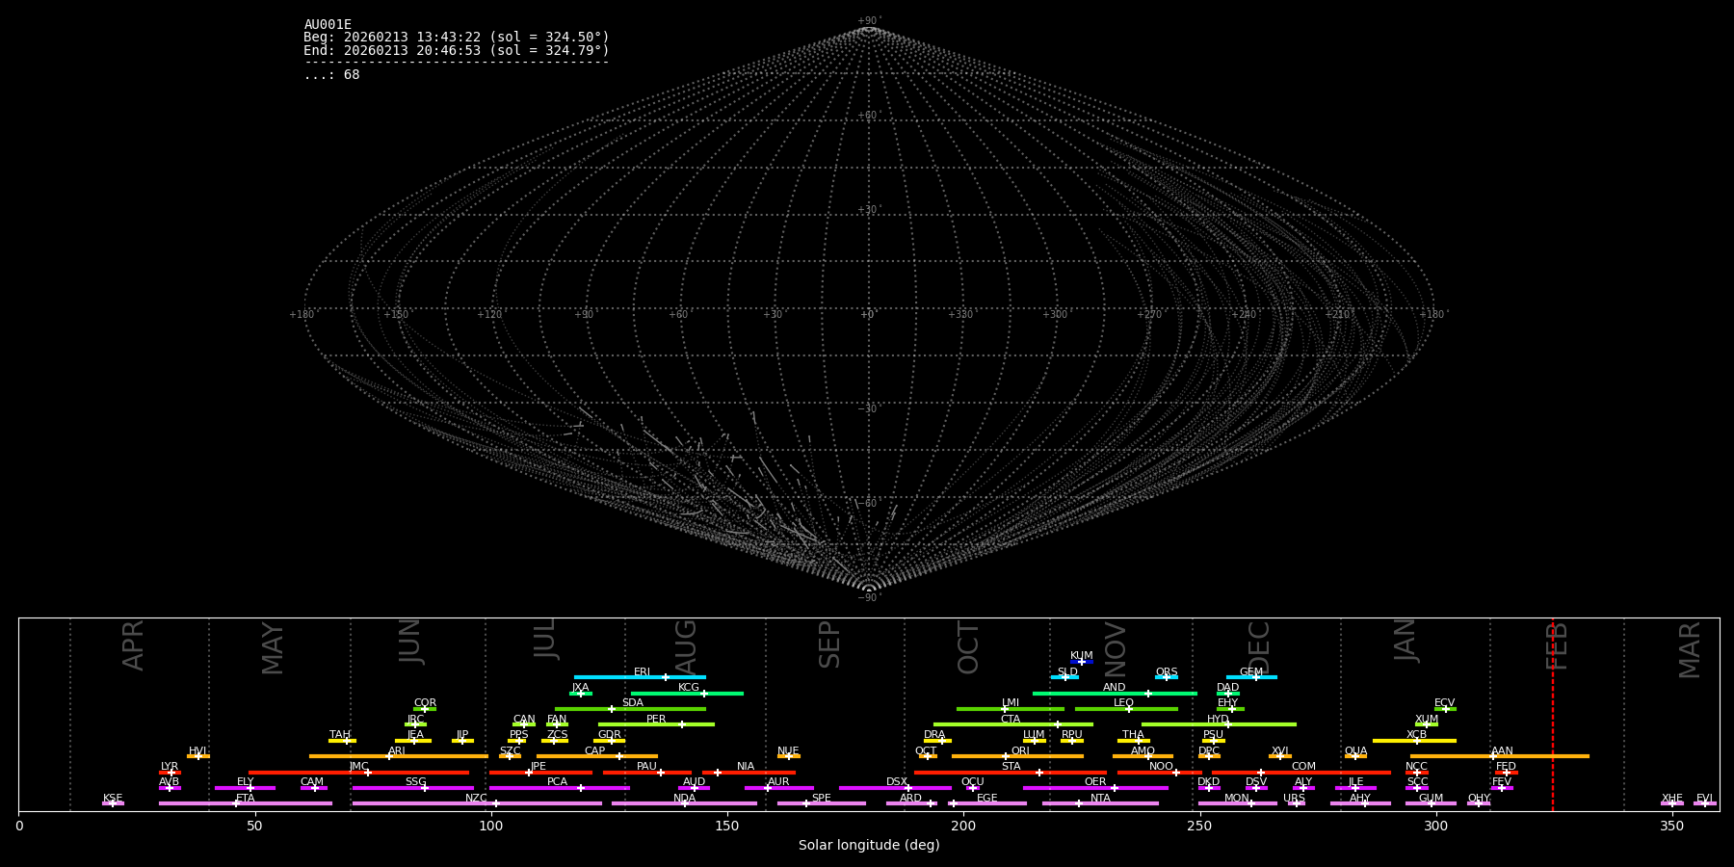1734x867 pixels.
Task: Select the PCA shower bar
Action: pos(559,788)
